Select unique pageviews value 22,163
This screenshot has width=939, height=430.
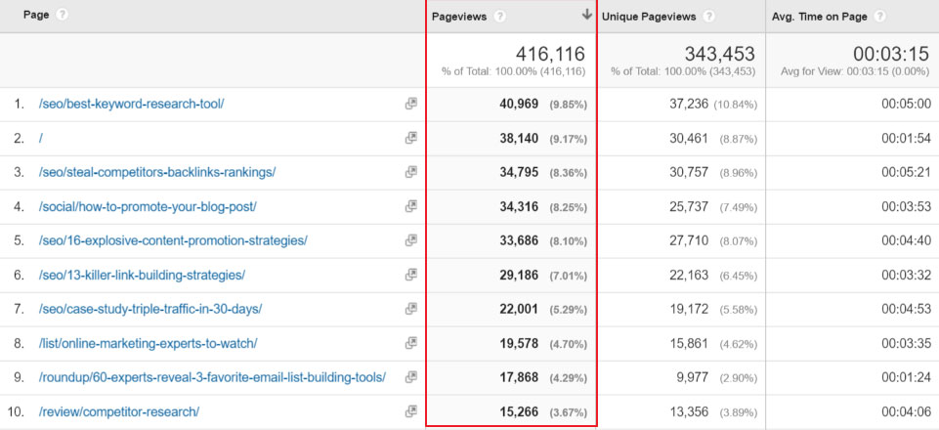pyautogui.click(x=689, y=275)
